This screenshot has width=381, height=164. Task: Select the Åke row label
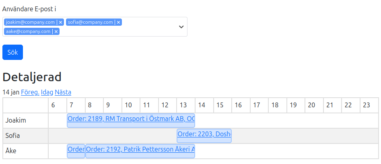[11, 151]
